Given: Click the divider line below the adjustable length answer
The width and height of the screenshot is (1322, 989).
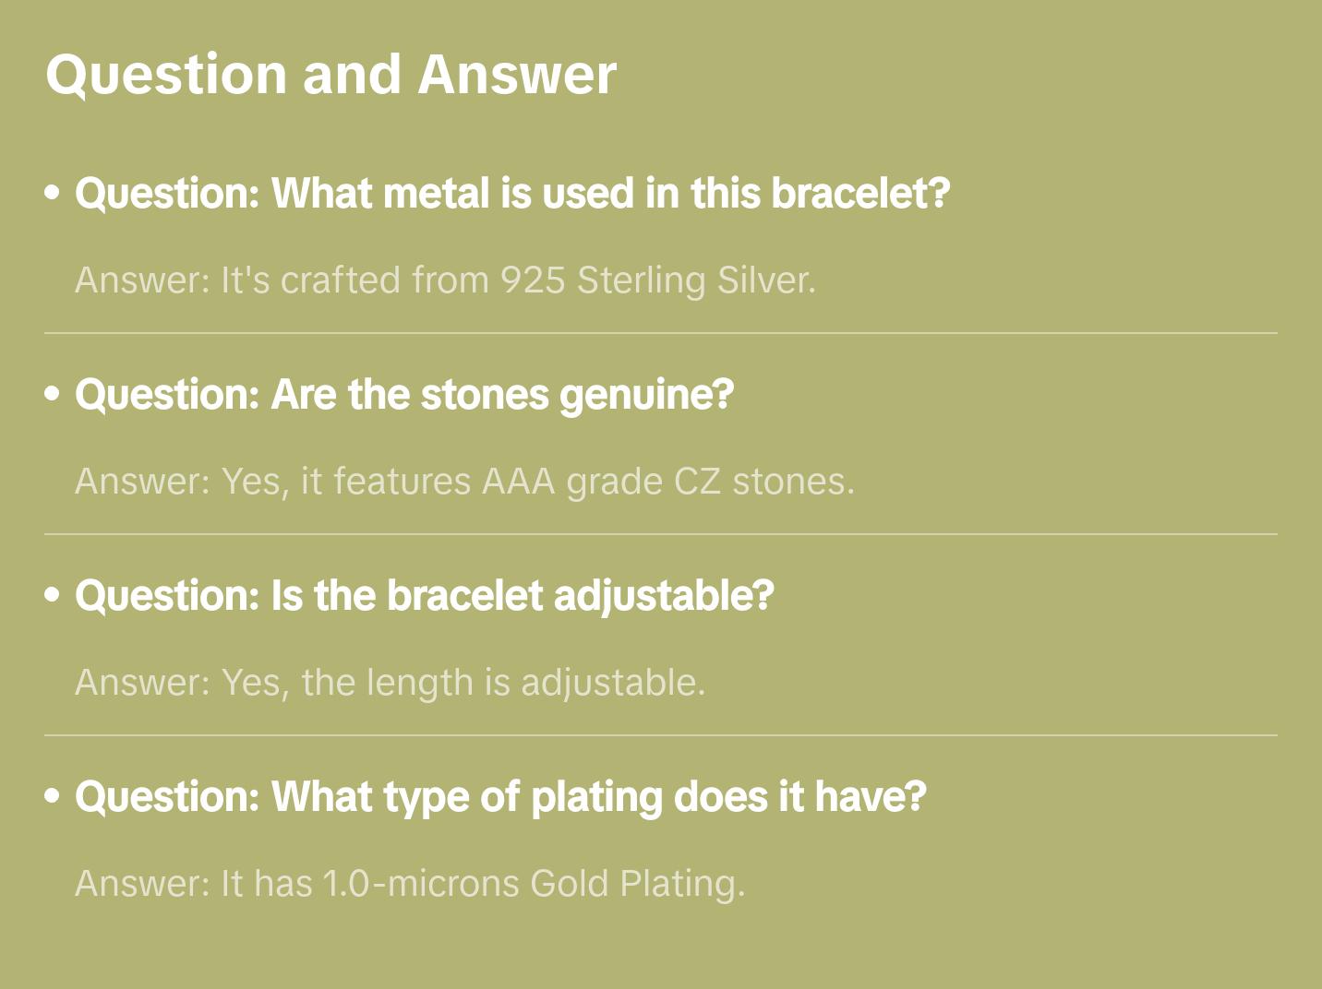Looking at the screenshot, I should tap(661, 735).
